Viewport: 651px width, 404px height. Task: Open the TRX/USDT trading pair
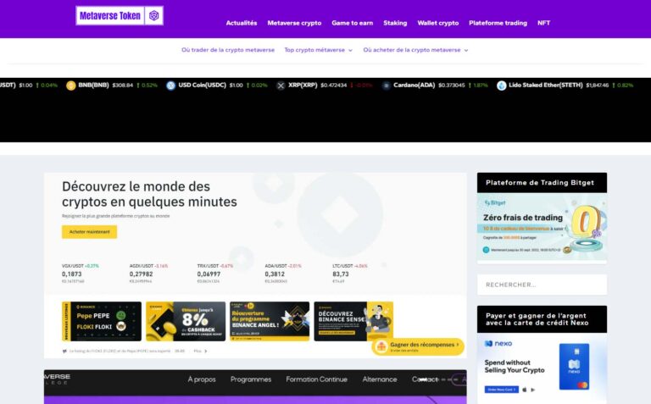tap(215, 274)
